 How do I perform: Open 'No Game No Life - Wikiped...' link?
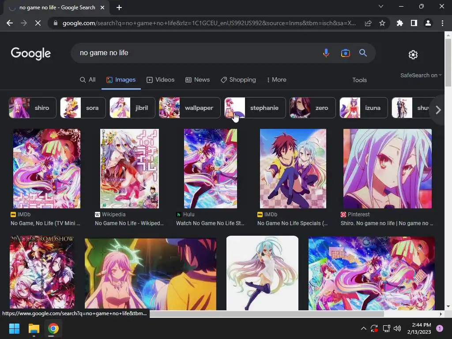pos(129,223)
